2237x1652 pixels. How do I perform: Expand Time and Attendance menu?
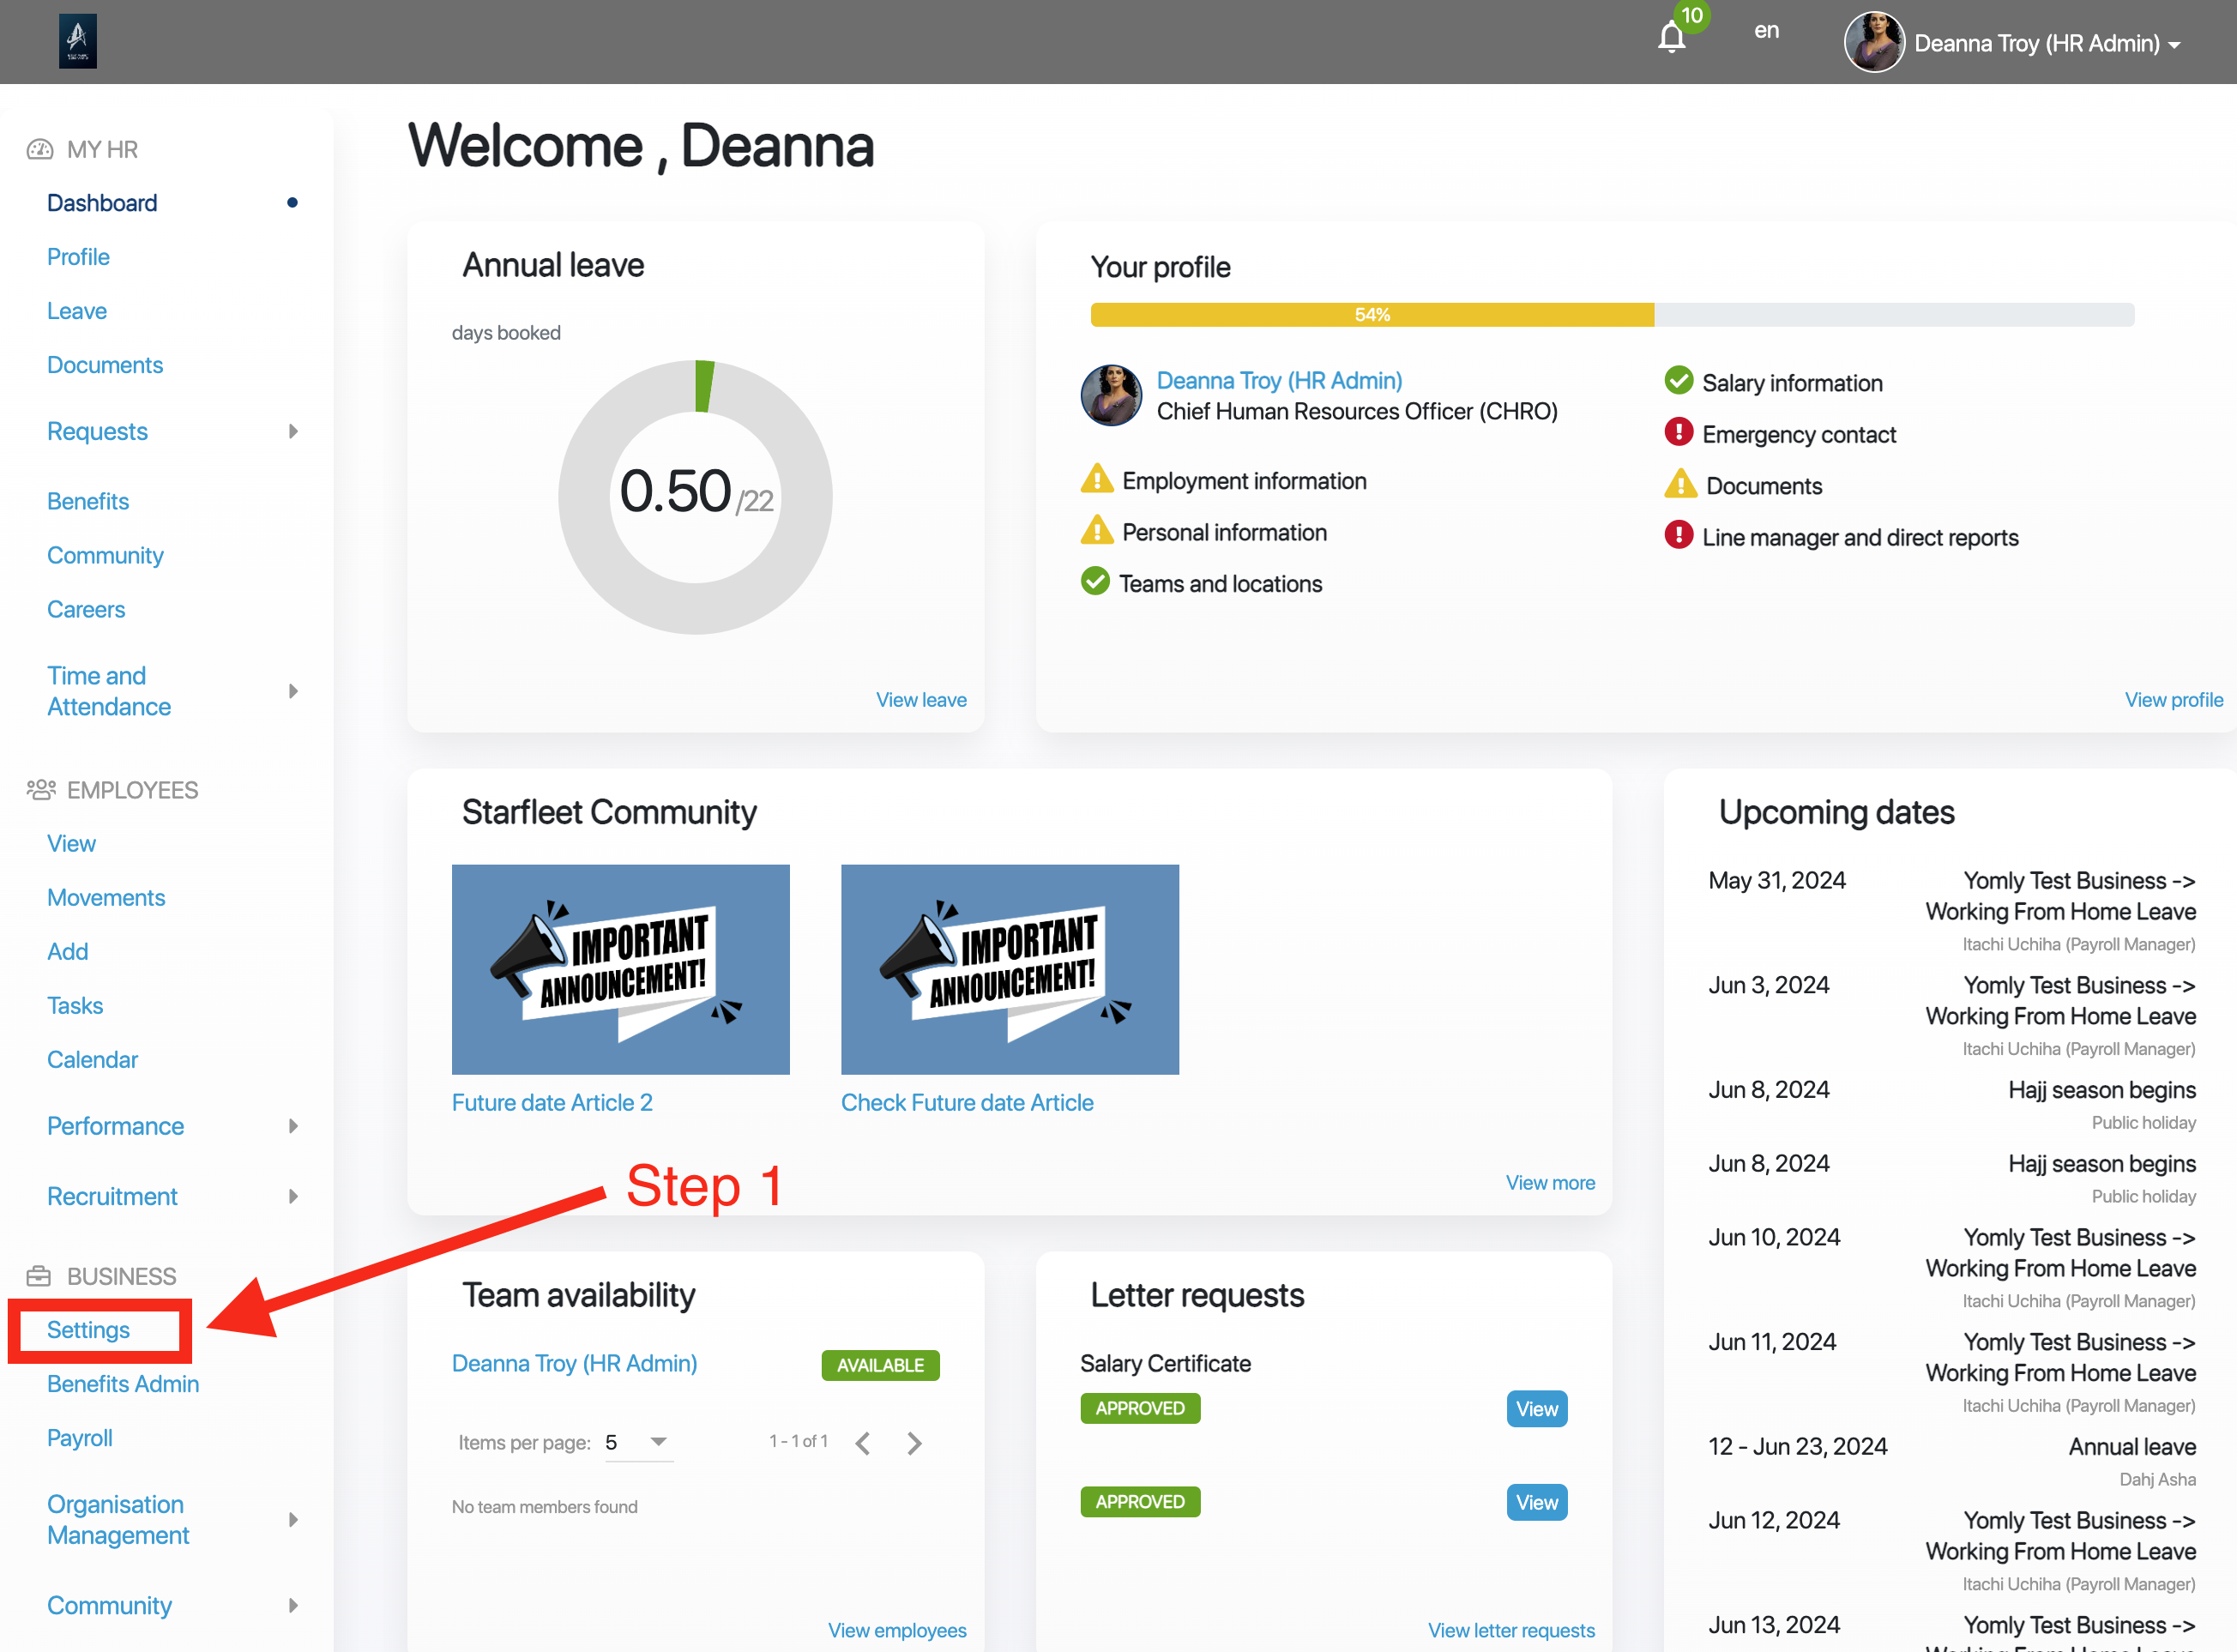coord(293,691)
